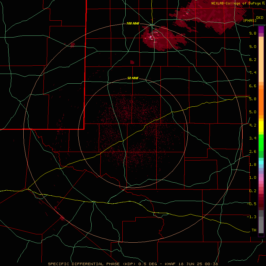Click the -1.3 scale value
The width and height of the screenshot is (266, 266).
coord(252,217)
